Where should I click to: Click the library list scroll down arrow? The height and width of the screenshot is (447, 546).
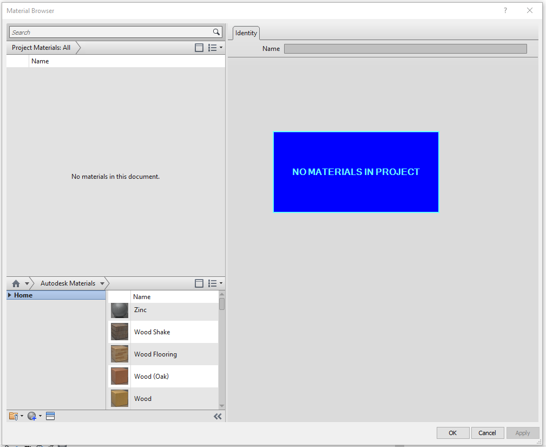[x=222, y=406]
